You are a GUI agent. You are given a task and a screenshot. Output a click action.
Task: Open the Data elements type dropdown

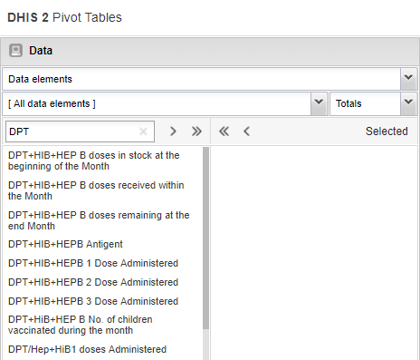(x=409, y=79)
